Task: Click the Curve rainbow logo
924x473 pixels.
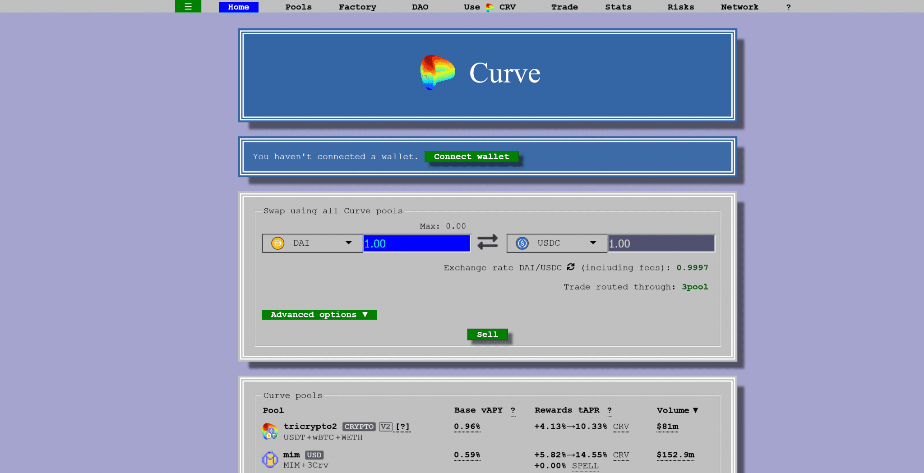Action: click(437, 73)
